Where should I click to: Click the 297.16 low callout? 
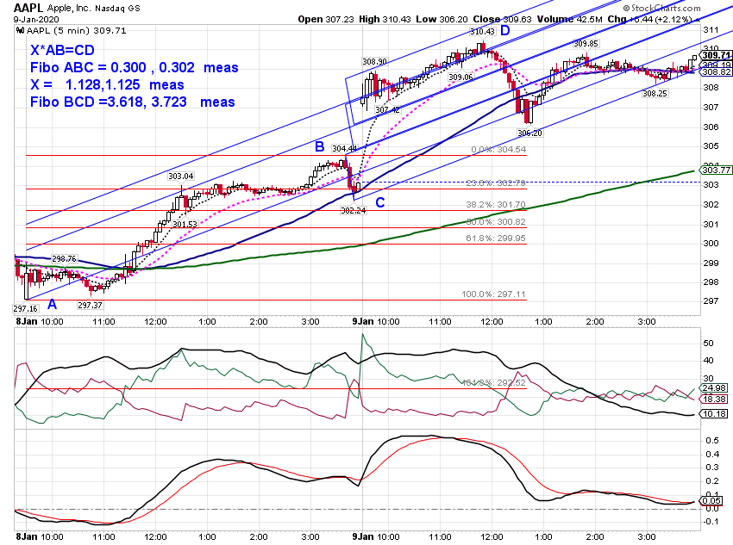(25, 308)
